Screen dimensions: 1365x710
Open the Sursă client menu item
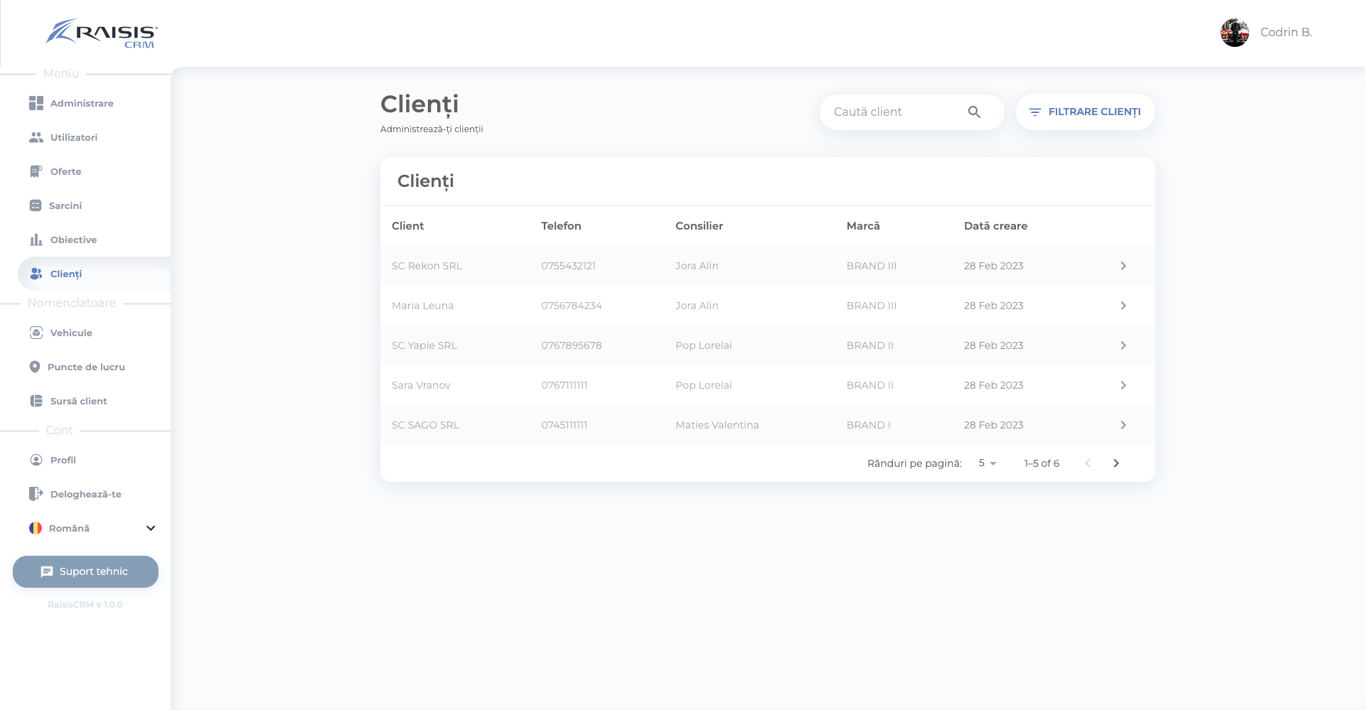[x=78, y=401]
